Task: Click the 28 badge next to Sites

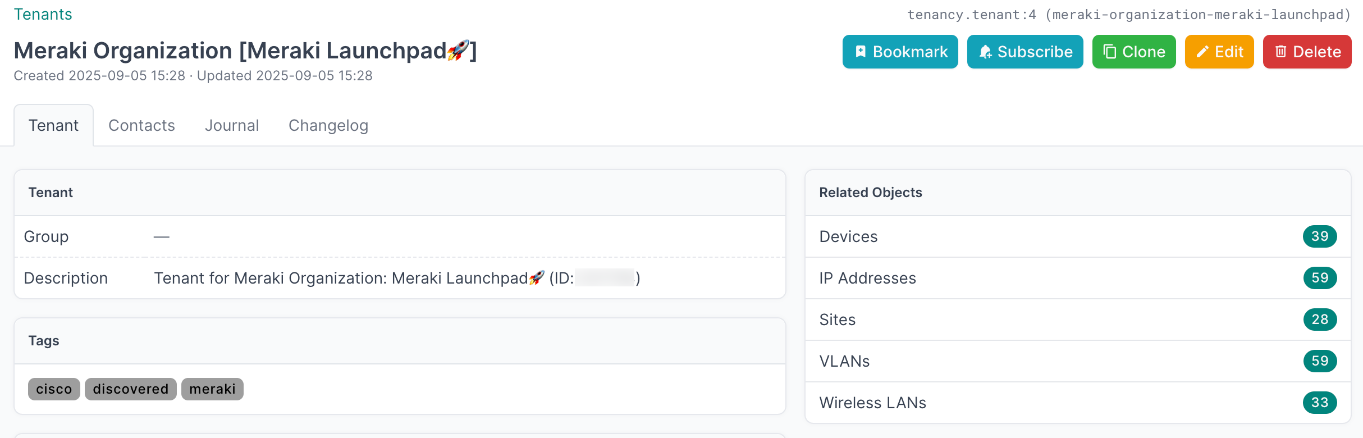Action: (x=1320, y=319)
